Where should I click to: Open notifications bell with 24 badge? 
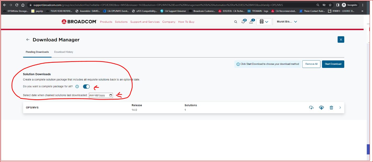(x=243, y=22)
